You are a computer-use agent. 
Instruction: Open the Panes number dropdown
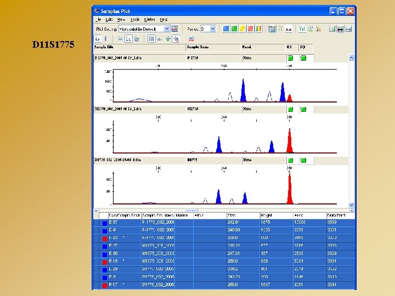click(213, 29)
